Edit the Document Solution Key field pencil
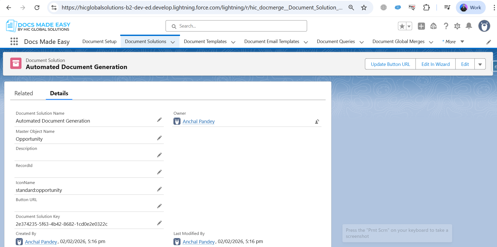Screen dimensions: 497x247 pos(159,223)
